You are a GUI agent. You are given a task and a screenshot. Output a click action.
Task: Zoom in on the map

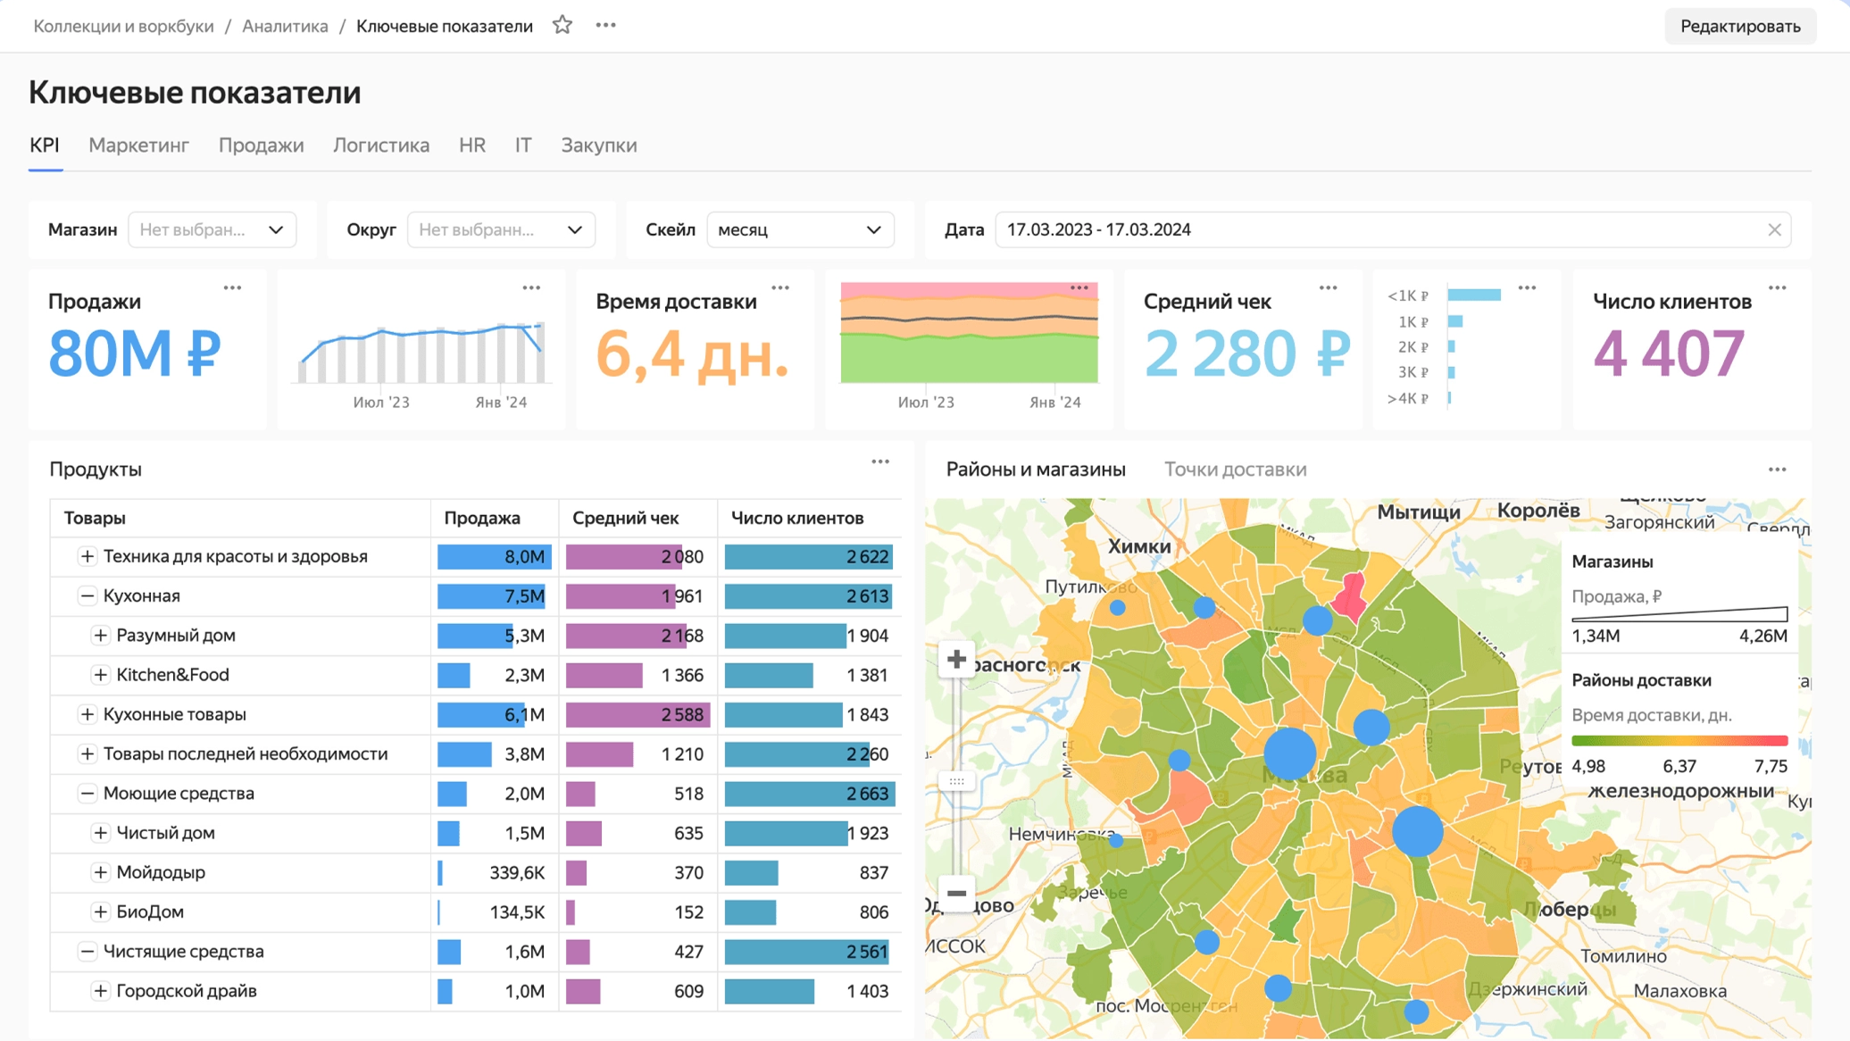click(956, 659)
